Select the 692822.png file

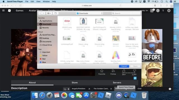click(67, 23)
